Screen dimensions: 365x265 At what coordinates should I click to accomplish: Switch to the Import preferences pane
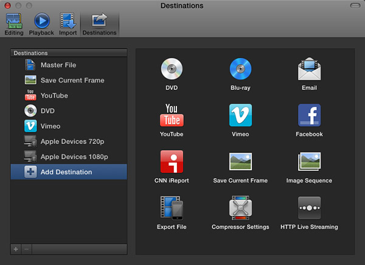coord(68,24)
